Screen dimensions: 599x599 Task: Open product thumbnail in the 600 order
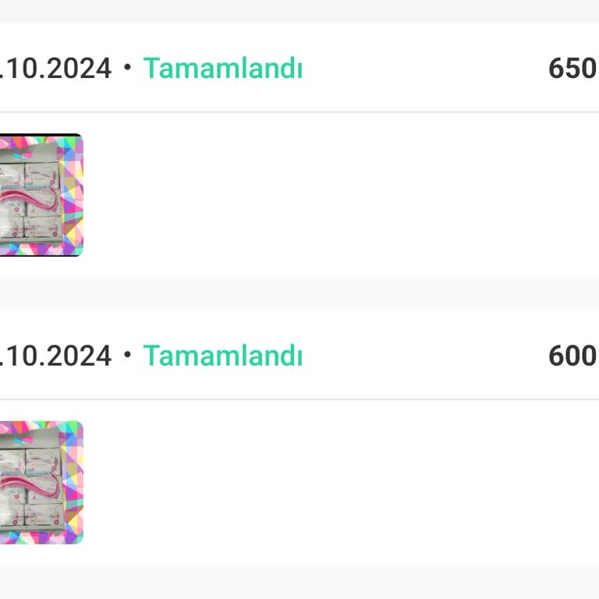pos(41,482)
